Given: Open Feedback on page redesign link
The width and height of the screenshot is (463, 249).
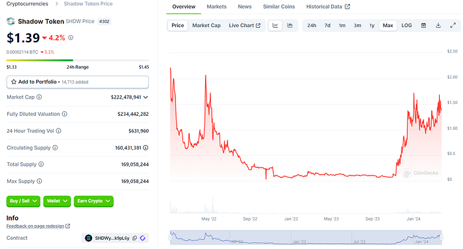Looking at the screenshot, I should (35, 226).
